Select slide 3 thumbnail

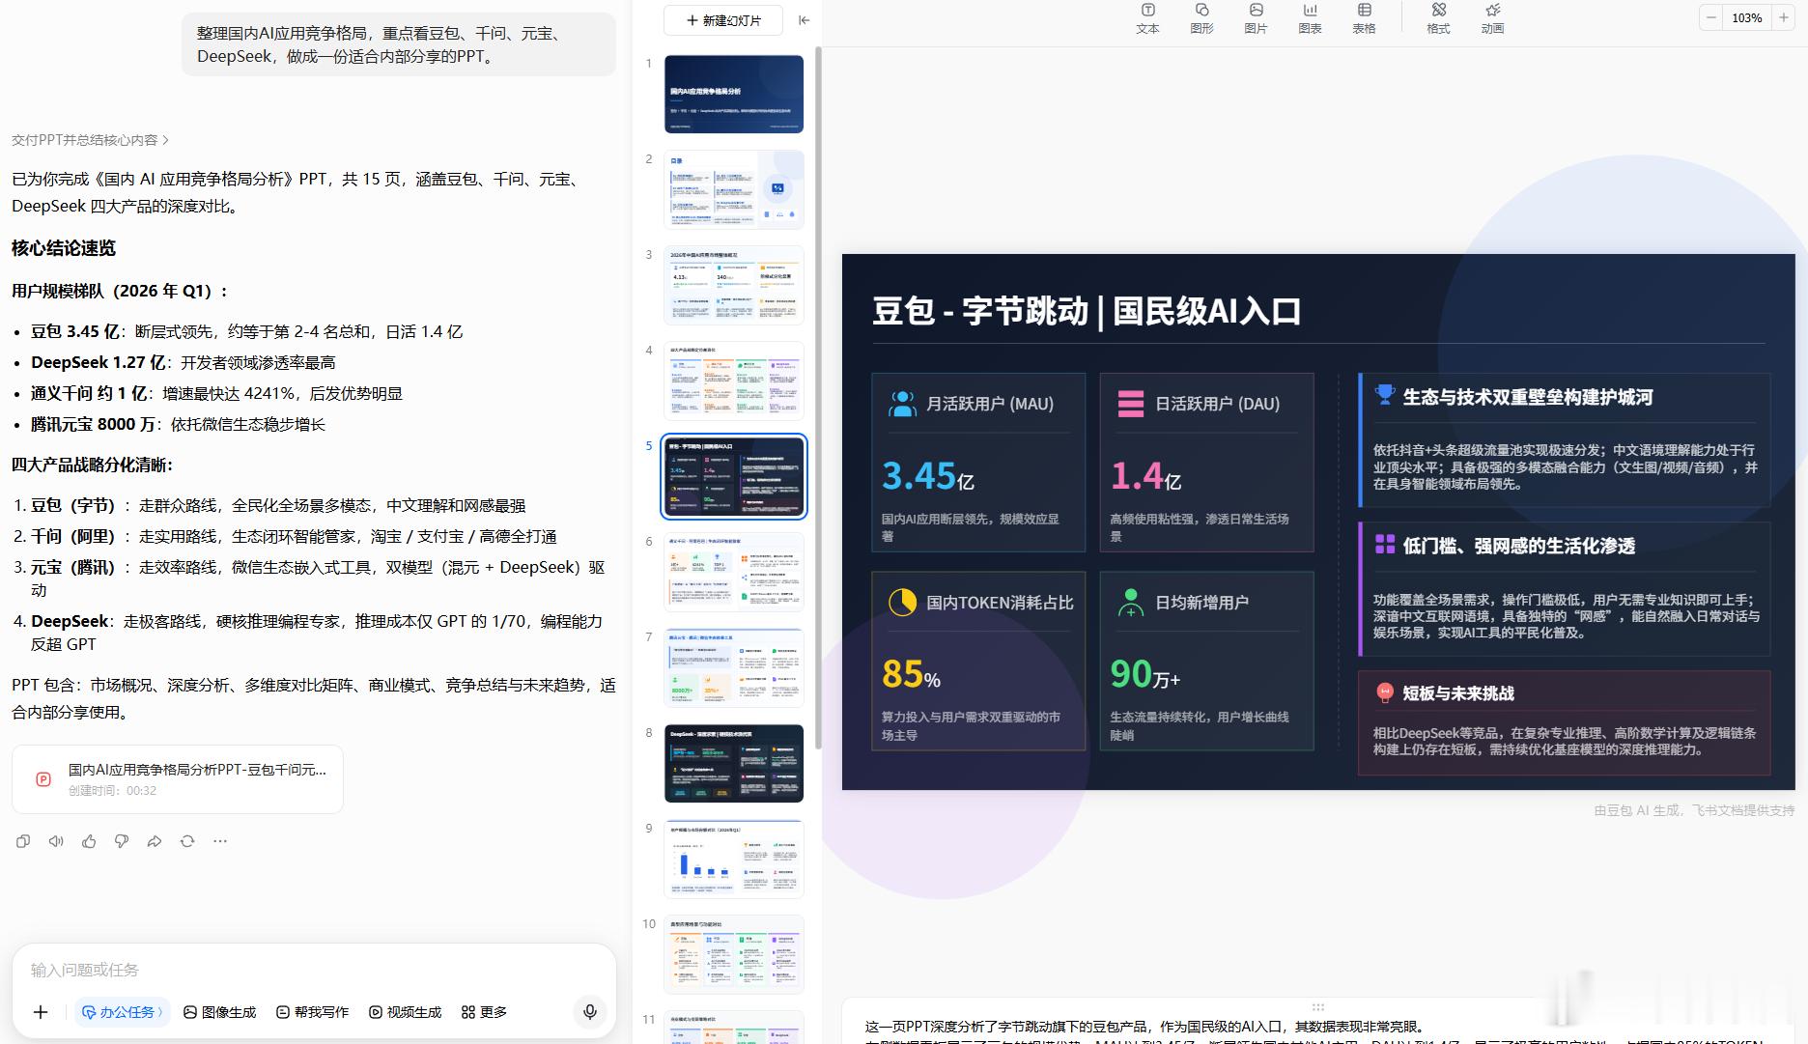pyautogui.click(x=734, y=285)
